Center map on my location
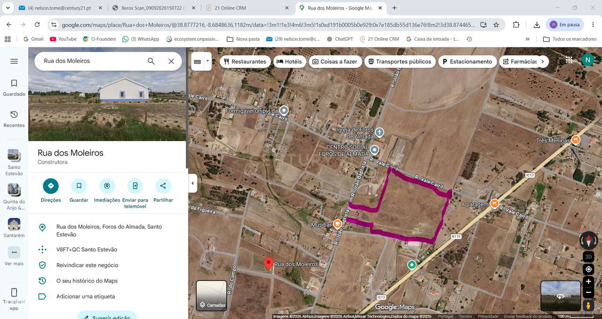Screen dimensions: 602x319 click(x=588, y=269)
